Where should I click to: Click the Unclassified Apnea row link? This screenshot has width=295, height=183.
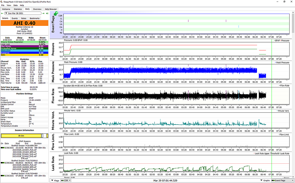tap(25, 49)
